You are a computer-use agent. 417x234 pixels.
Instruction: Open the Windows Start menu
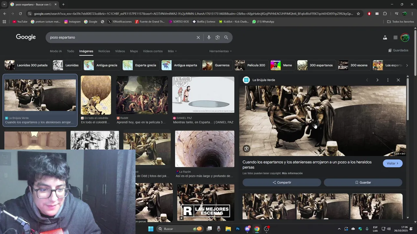(x=151, y=229)
